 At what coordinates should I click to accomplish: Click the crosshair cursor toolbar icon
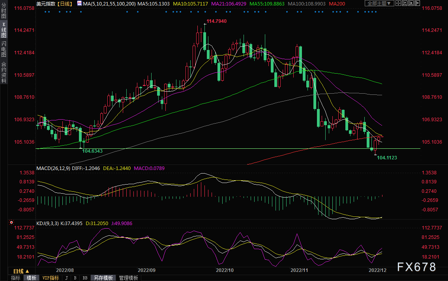click(x=397, y=3)
